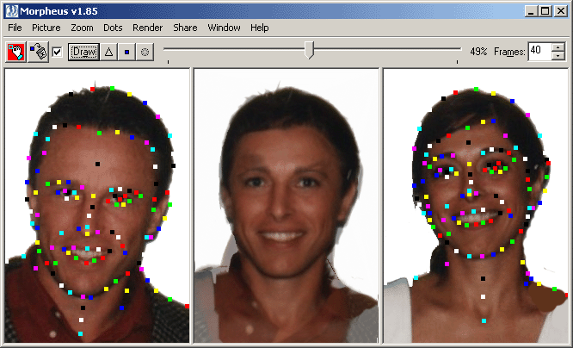Image resolution: width=573 pixels, height=348 pixels.
Task: Maximize the Morpheus window
Action: (545, 11)
